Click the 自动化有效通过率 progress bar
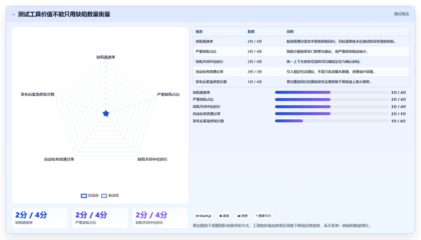 (x=332, y=114)
